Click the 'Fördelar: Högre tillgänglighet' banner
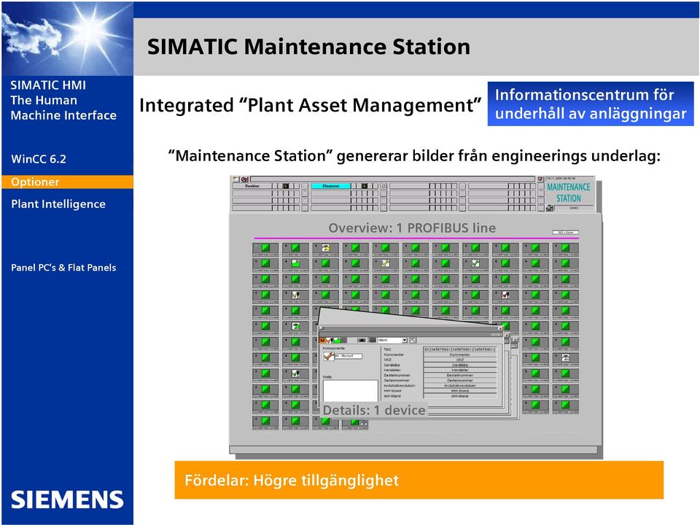The image size is (700, 525). 419,480
